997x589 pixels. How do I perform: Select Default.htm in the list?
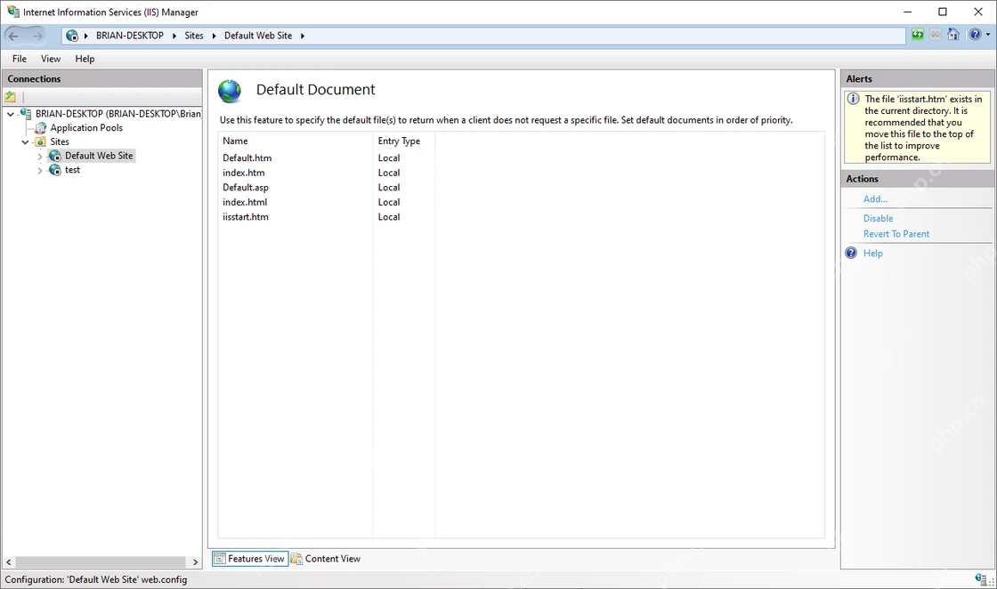click(x=247, y=157)
